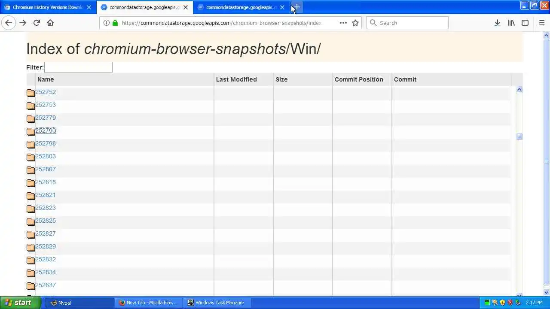The width and height of the screenshot is (550, 309).
Task: Switch to New Tab Mozilla Firefox window
Action: click(148, 303)
